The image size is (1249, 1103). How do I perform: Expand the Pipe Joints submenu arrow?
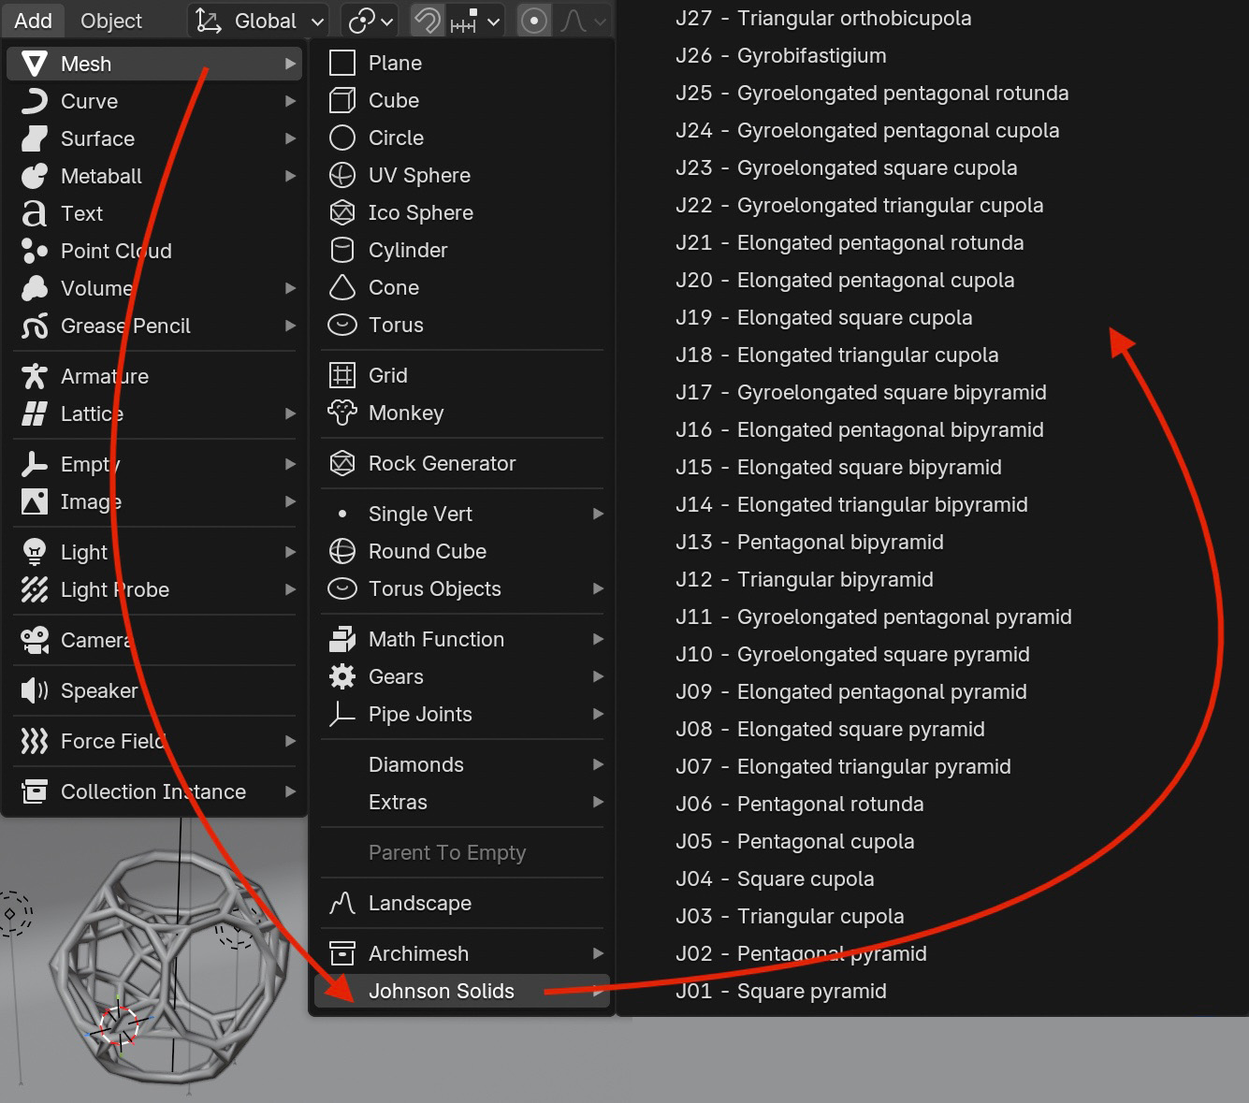click(x=598, y=714)
